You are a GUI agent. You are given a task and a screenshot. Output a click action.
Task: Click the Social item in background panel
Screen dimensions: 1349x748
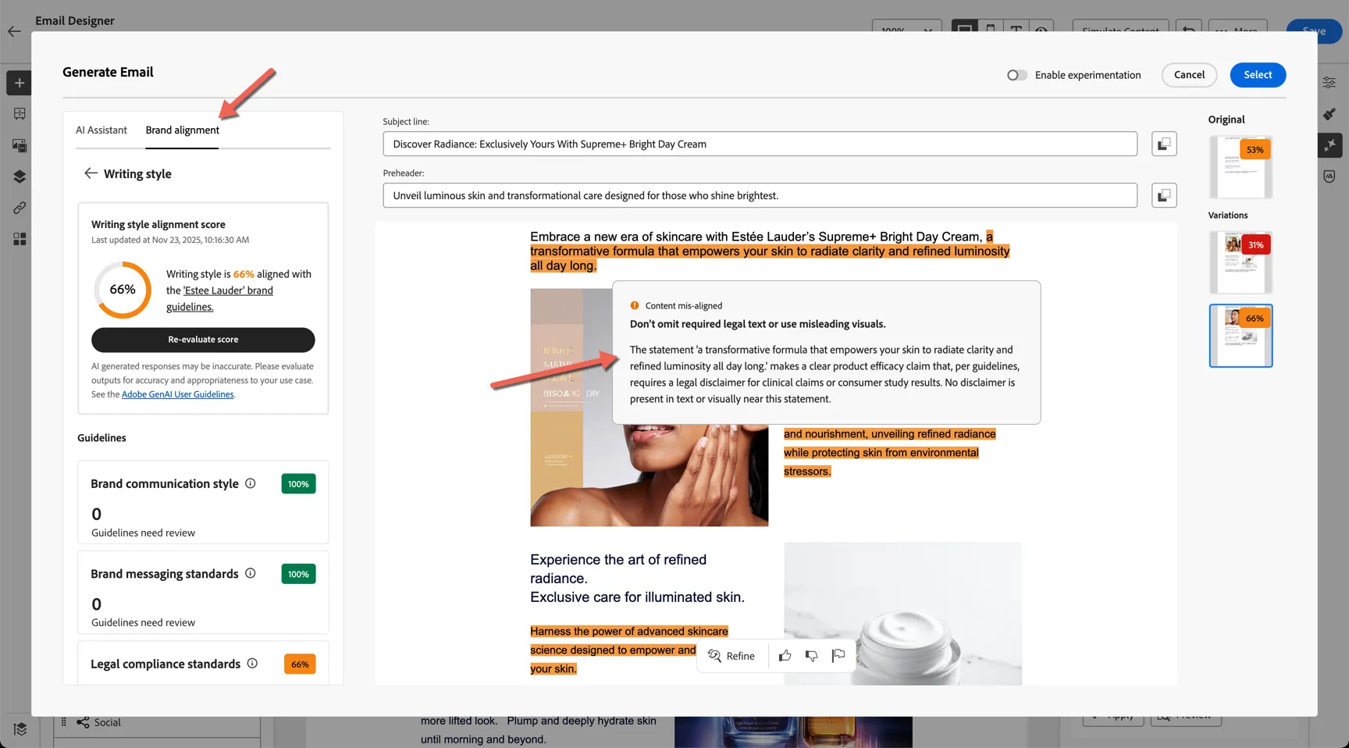(107, 722)
